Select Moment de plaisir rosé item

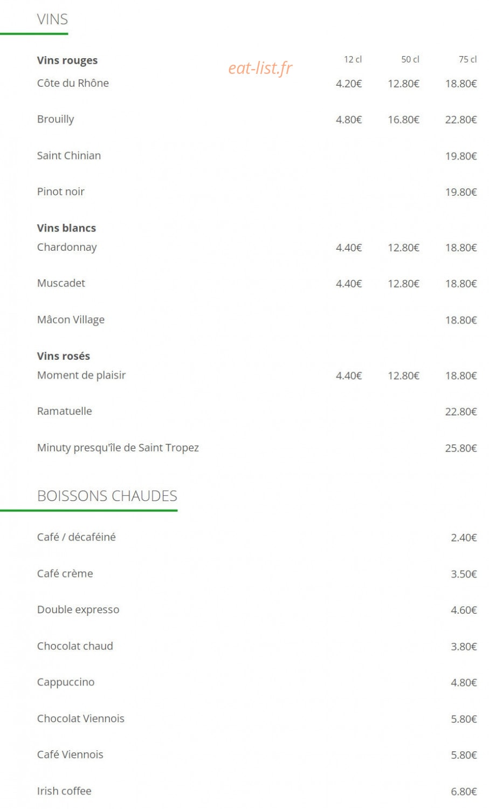(x=81, y=375)
